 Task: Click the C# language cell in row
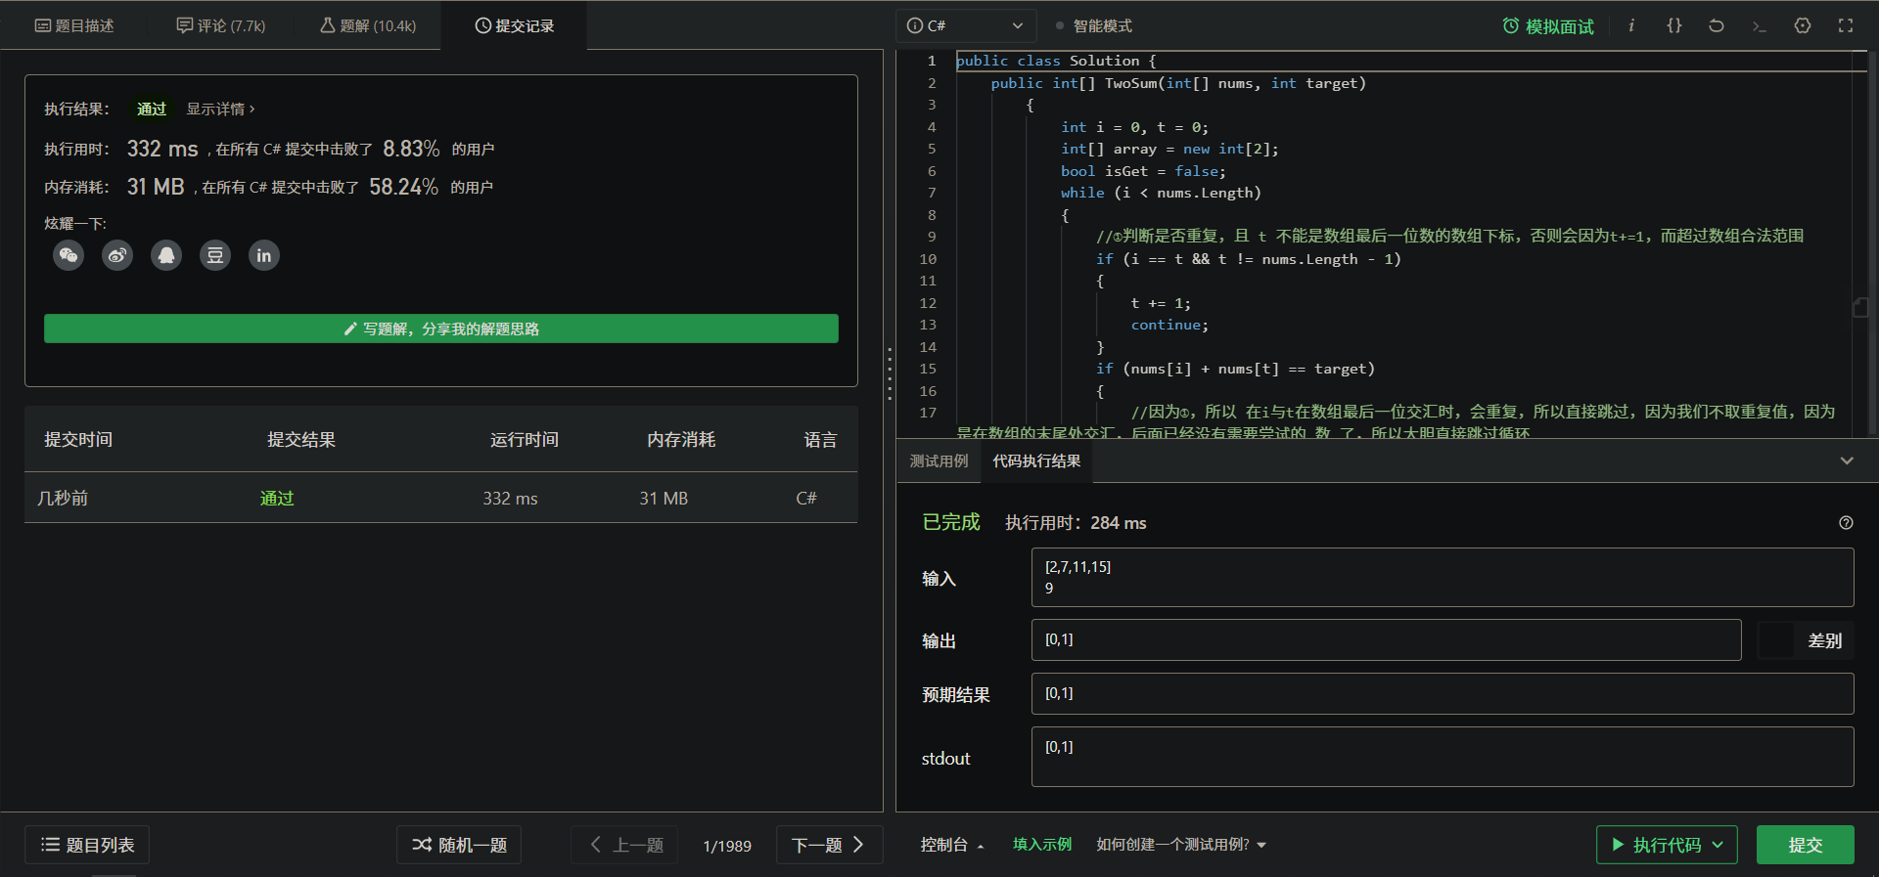(x=806, y=499)
